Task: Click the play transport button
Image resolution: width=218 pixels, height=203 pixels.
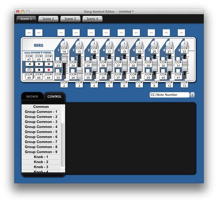Action: click(39, 64)
